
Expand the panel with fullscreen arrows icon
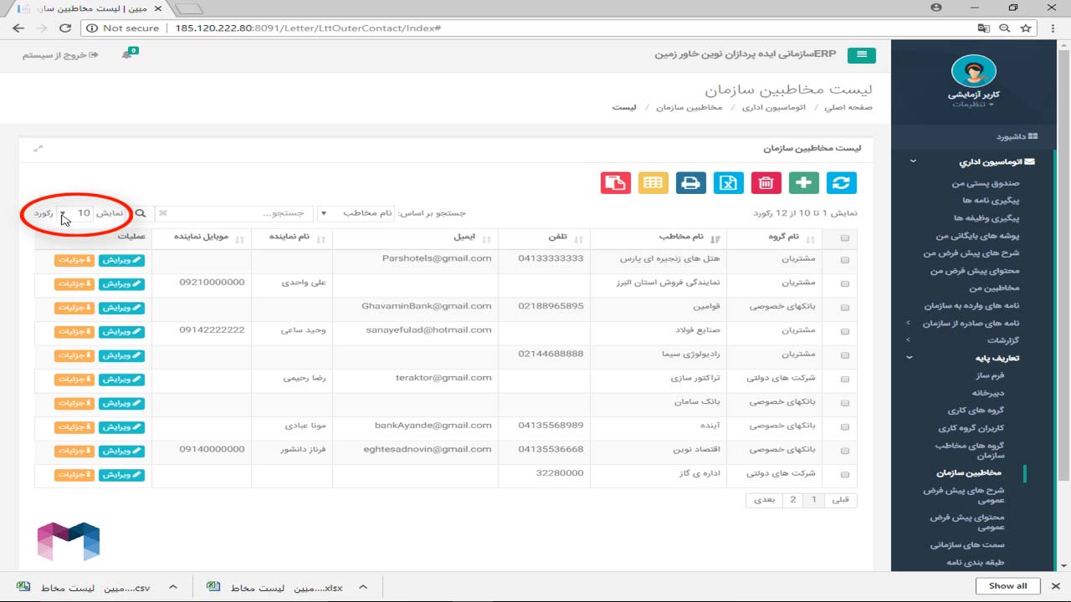(x=38, y=148)
